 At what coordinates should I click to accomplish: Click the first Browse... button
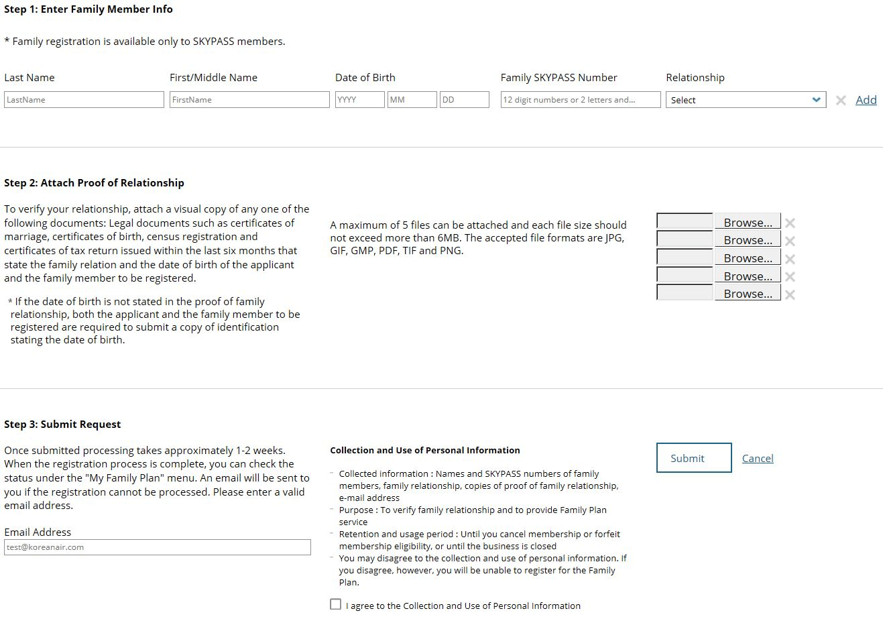(x=747, y=222)
